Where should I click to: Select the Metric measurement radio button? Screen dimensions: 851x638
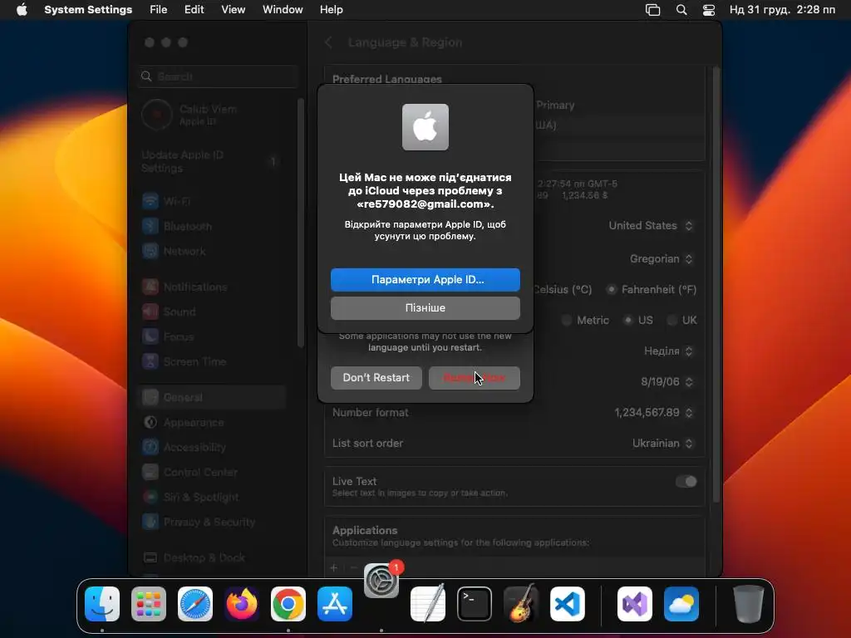point(567,321)
